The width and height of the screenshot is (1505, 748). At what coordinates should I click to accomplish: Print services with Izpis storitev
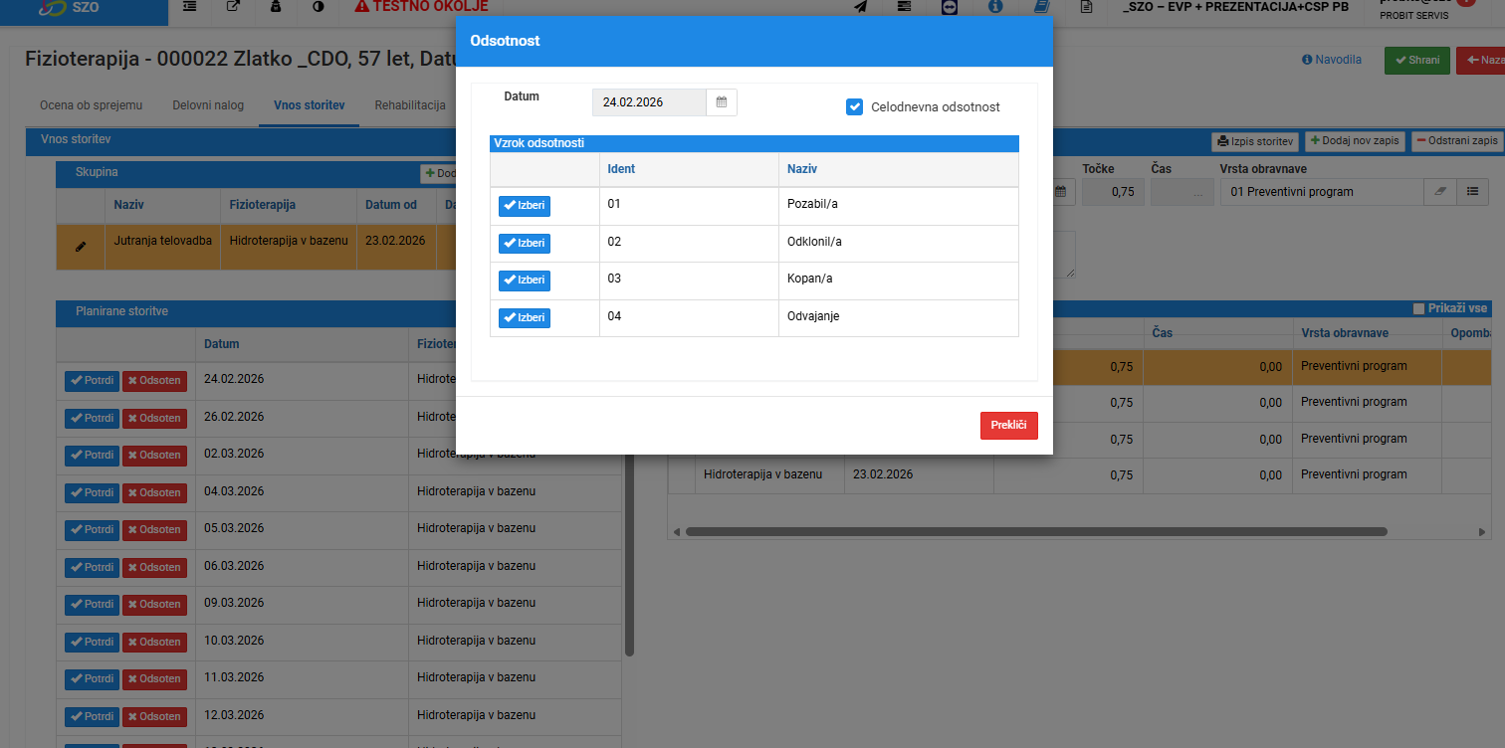click(x=1256, y=141)
